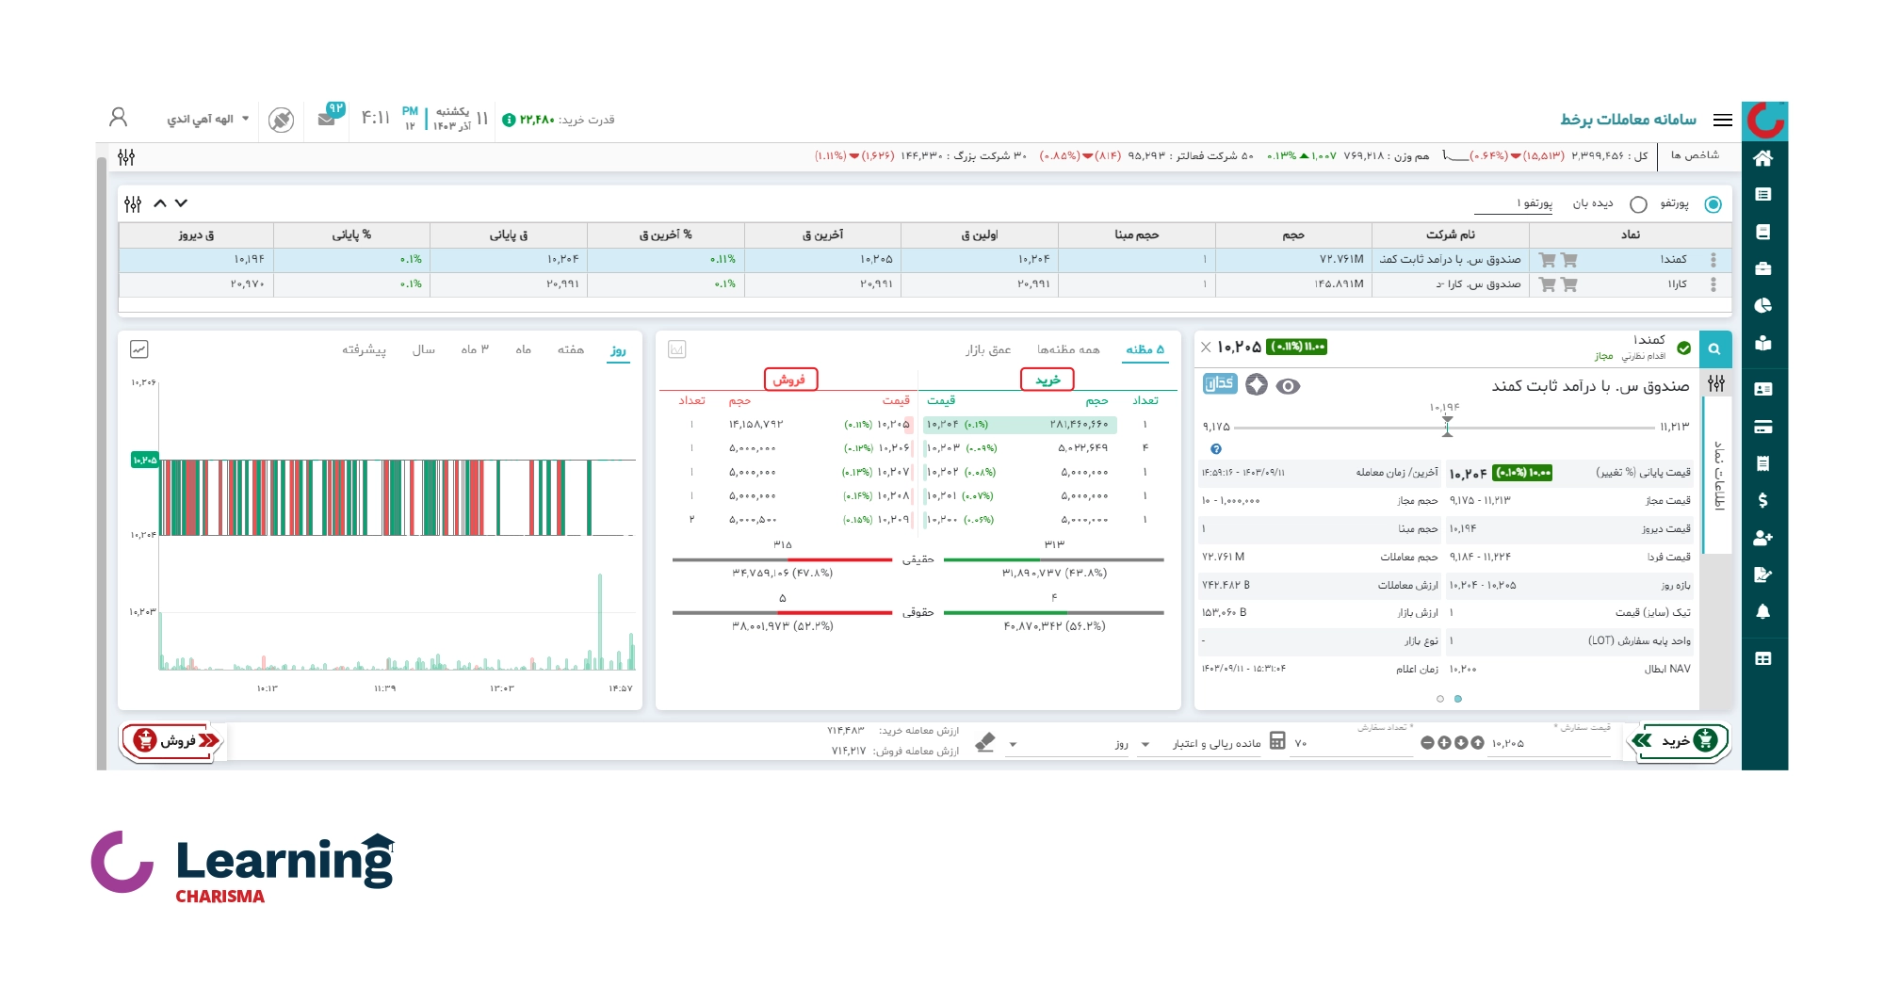Open the account name dropdown الهه آهی اندی

pyautogui.click(x=208, y=119)
